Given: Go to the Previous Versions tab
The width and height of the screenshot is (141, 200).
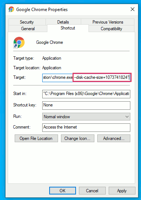Looking at the screenshot, I should [108, 22].
